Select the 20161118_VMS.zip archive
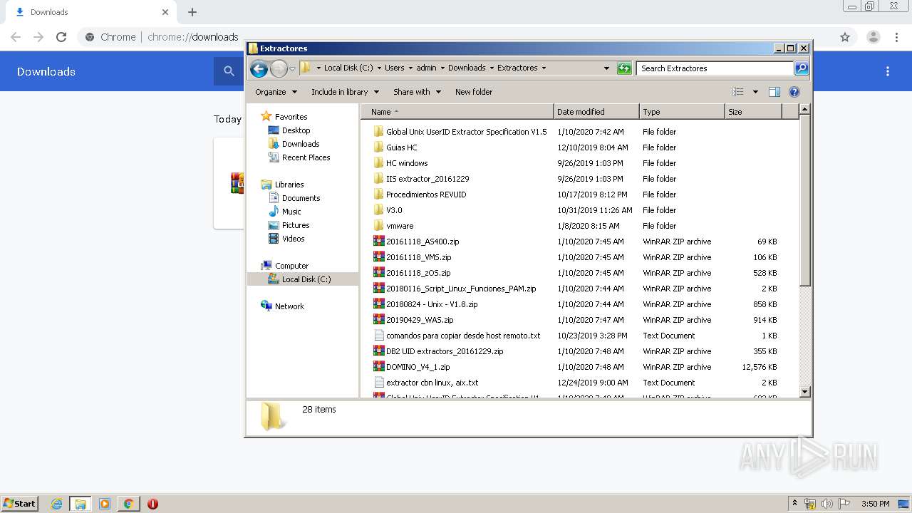The image size is (912, 513). pos(418,257)
